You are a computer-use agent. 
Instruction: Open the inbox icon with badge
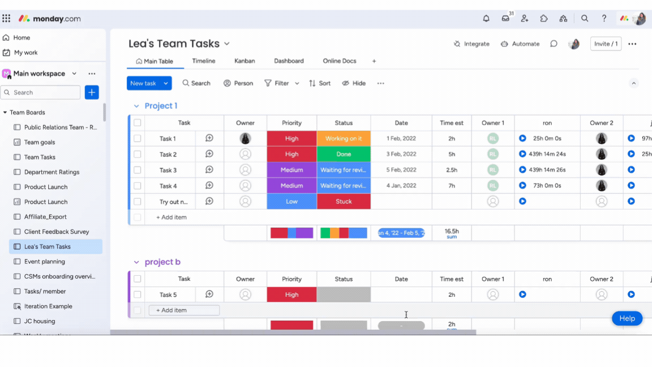click(x=505, y=18)
